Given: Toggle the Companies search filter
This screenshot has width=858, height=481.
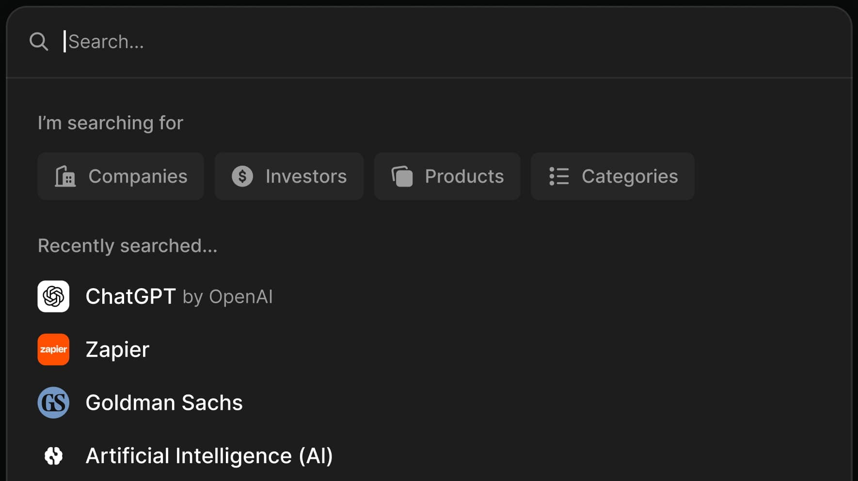Looking at the screenshot, I should coord(120,176).
